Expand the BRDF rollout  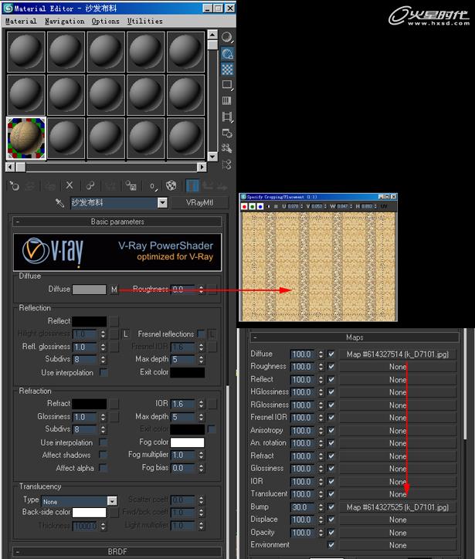click(117, 551)
